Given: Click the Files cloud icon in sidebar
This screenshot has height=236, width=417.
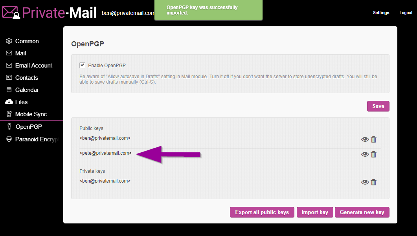Looking at the screenshot, I should coord(9,102).
